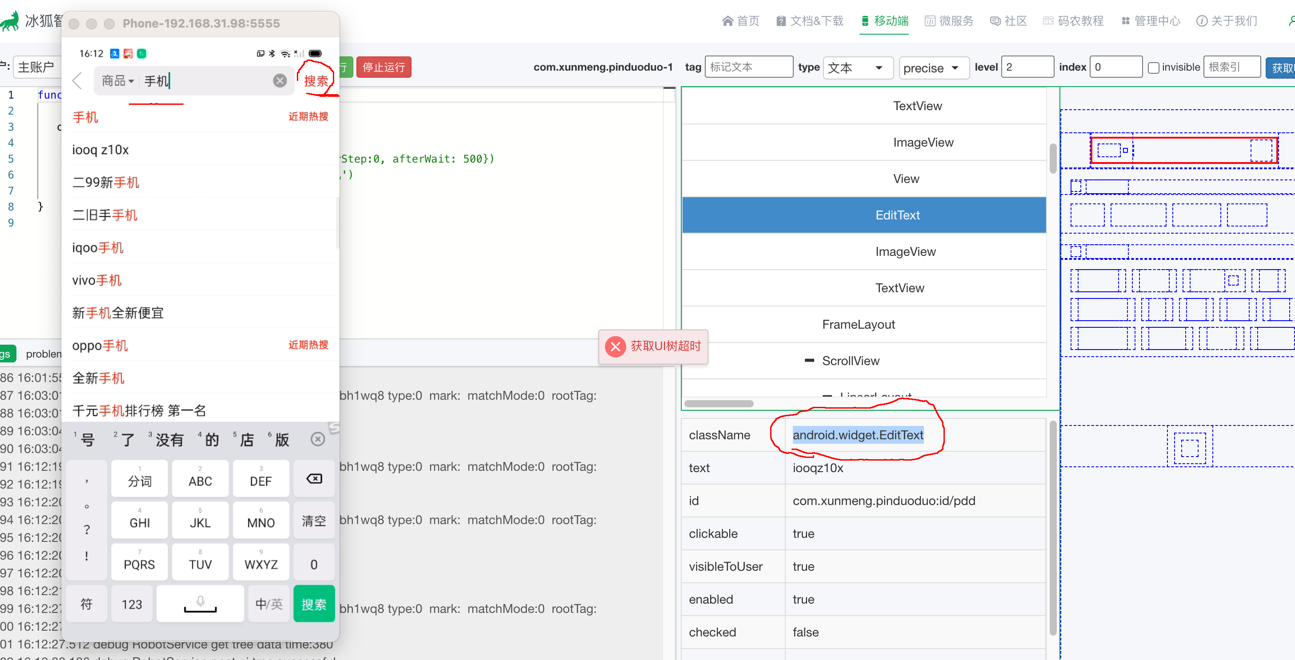
Task: Open the 主账户 account dropdown
Action: (37, 68)
